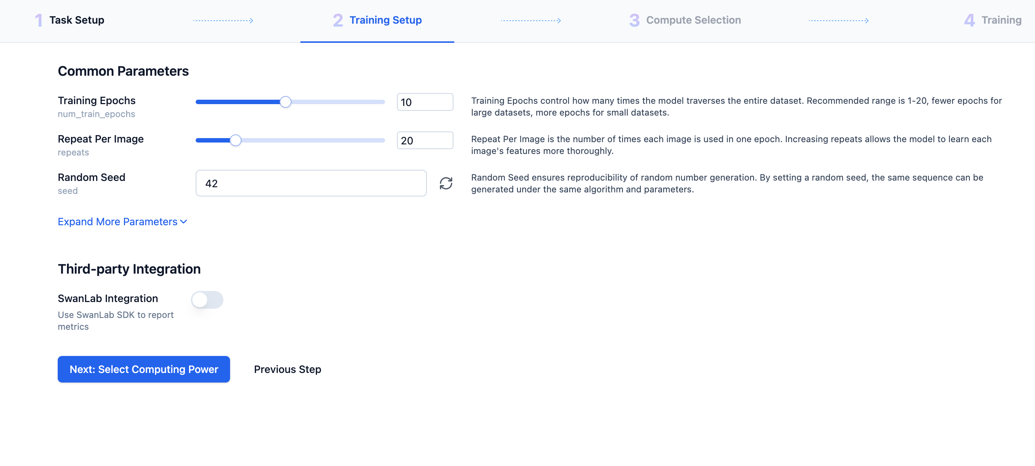Image resolution: width=1035 pixels, height=466 pixels.
Task: Open the Compute Selection step tab
Action: click(x=693, y=20)
